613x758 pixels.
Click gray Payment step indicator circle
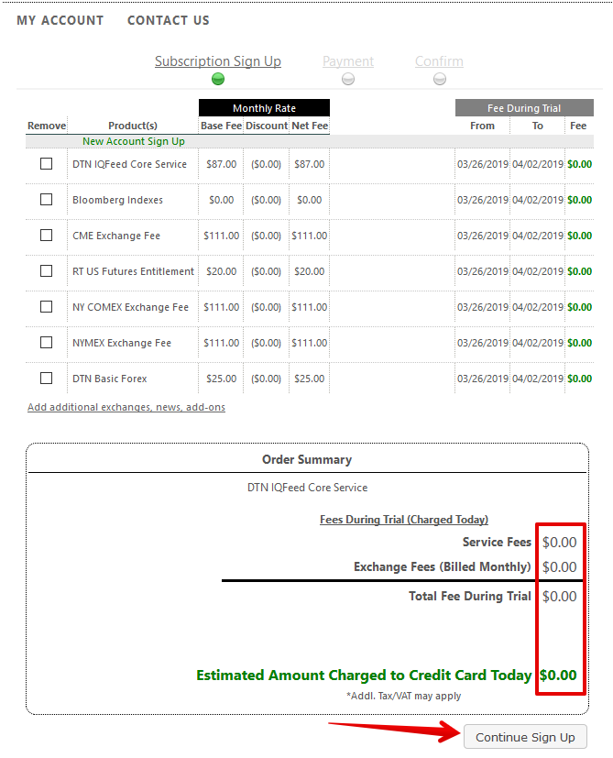pyautogui.click(x=348, y=79)
